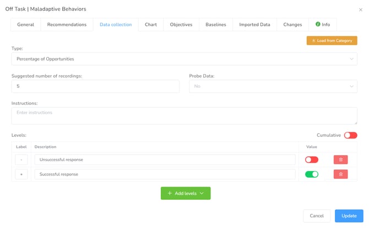The image size is (369, 228).
Task: Cancel the dialog
Action: 316,216
